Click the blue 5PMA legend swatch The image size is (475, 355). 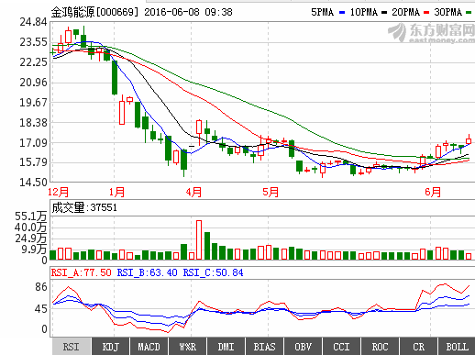coord(342,13)
